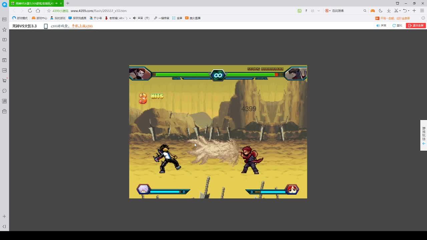Open the 美女直播 bookmark
Image resolution: width=427 pixels, height=240 pixels.
point(193,18)
